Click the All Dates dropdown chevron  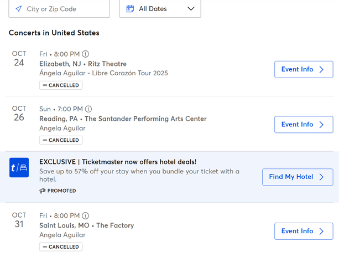click(x=191, y=9)
